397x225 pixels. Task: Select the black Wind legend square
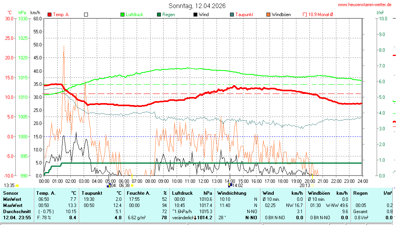(195, 15)
